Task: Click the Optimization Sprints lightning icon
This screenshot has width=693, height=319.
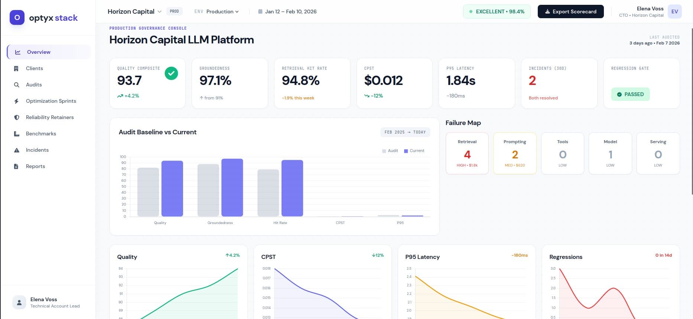Action: click(16, 101)
